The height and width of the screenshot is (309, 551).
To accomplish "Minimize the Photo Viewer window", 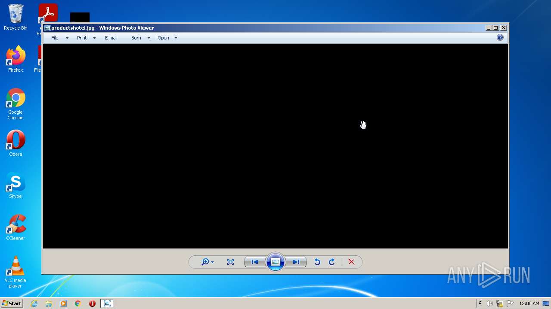I will point(489,28).
